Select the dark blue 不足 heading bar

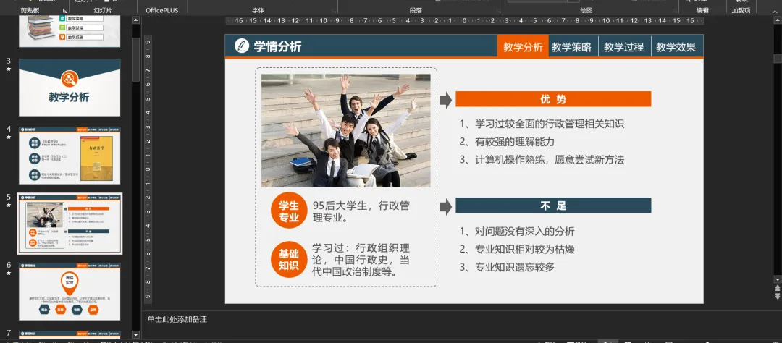[x=553, y=206]
